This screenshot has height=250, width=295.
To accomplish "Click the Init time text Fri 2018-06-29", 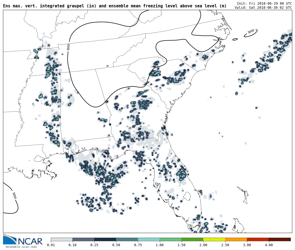I will pos(264,3).
